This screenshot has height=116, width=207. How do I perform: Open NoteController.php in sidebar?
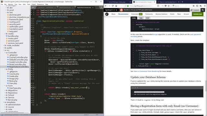[x=17, y=64]
